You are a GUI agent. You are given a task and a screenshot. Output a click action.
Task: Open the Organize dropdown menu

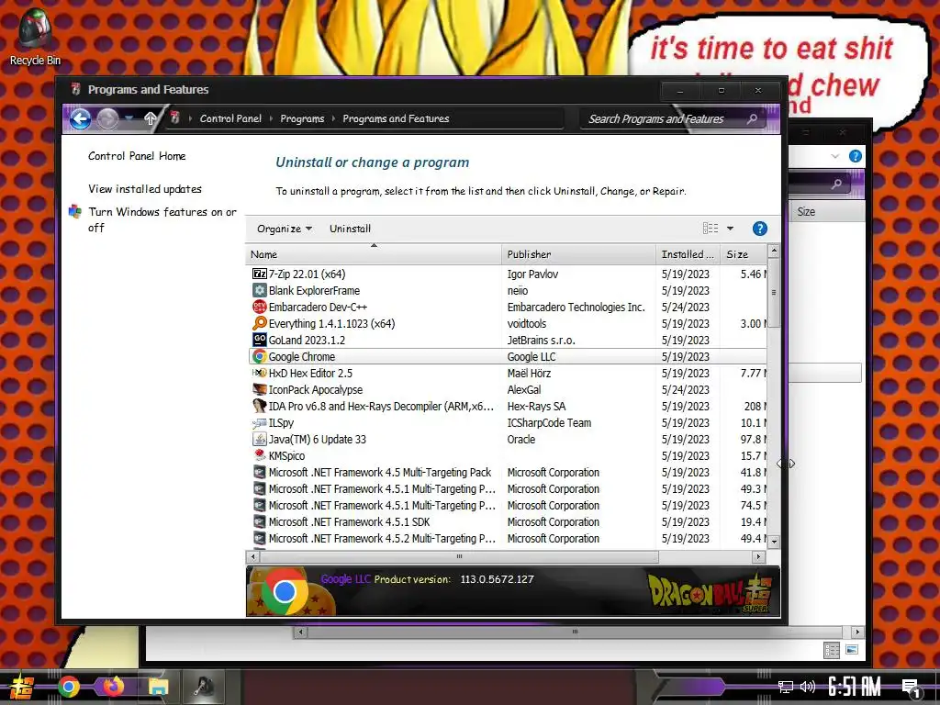click(x=285, y=229)
